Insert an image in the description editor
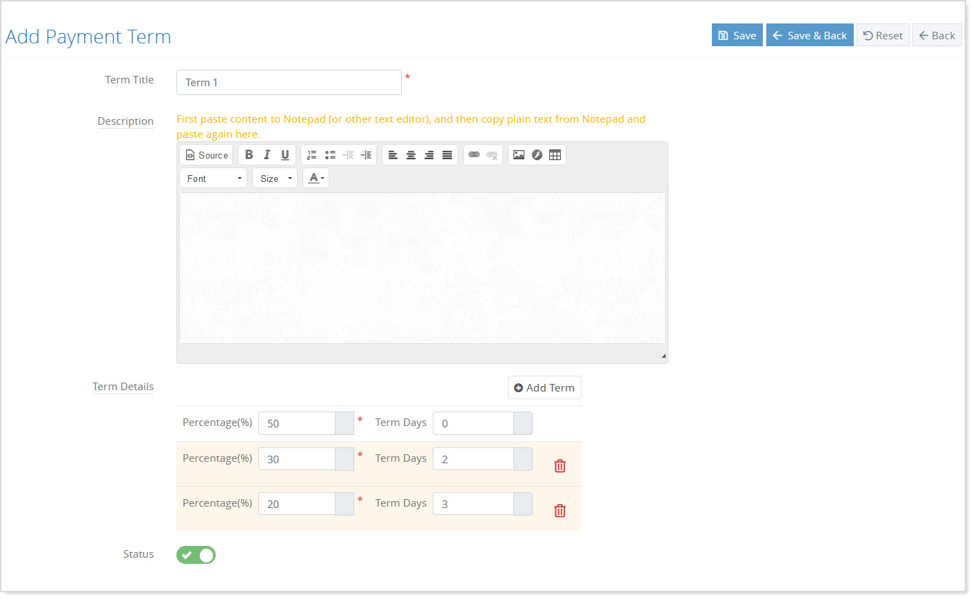The image size is (973, 599). pyautogui.click(x=519, y=154)
